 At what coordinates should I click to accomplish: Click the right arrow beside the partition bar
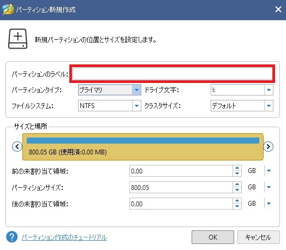268,146
